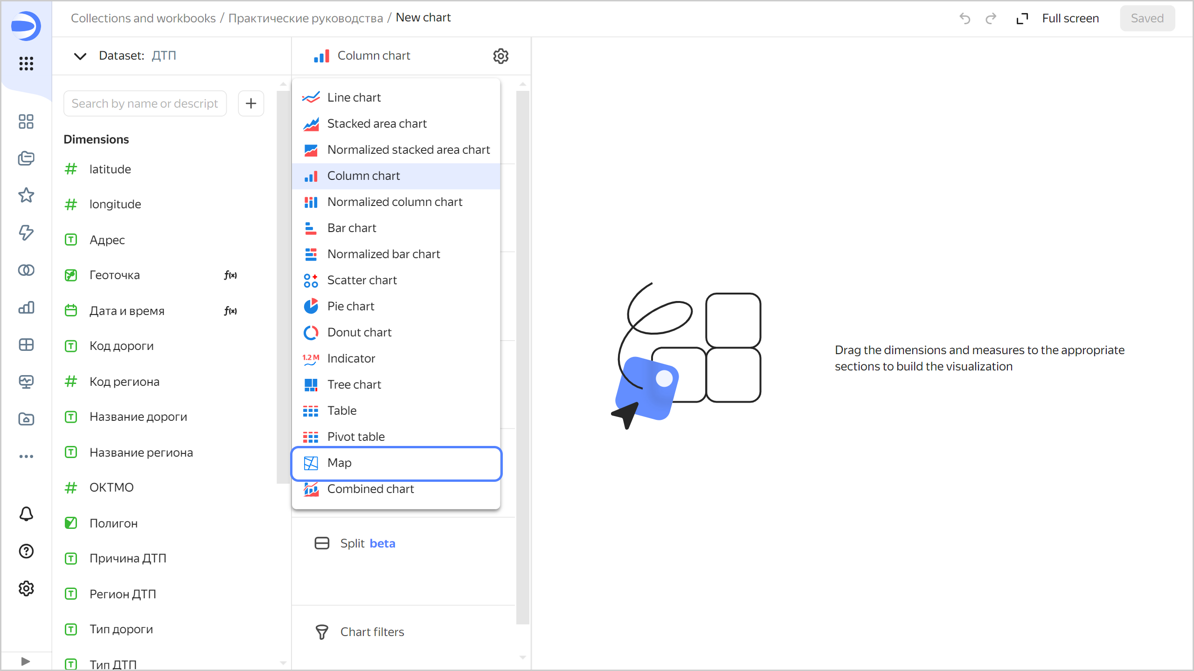
Task: Choose Pie chart visualization type
Action: (350, 306)
